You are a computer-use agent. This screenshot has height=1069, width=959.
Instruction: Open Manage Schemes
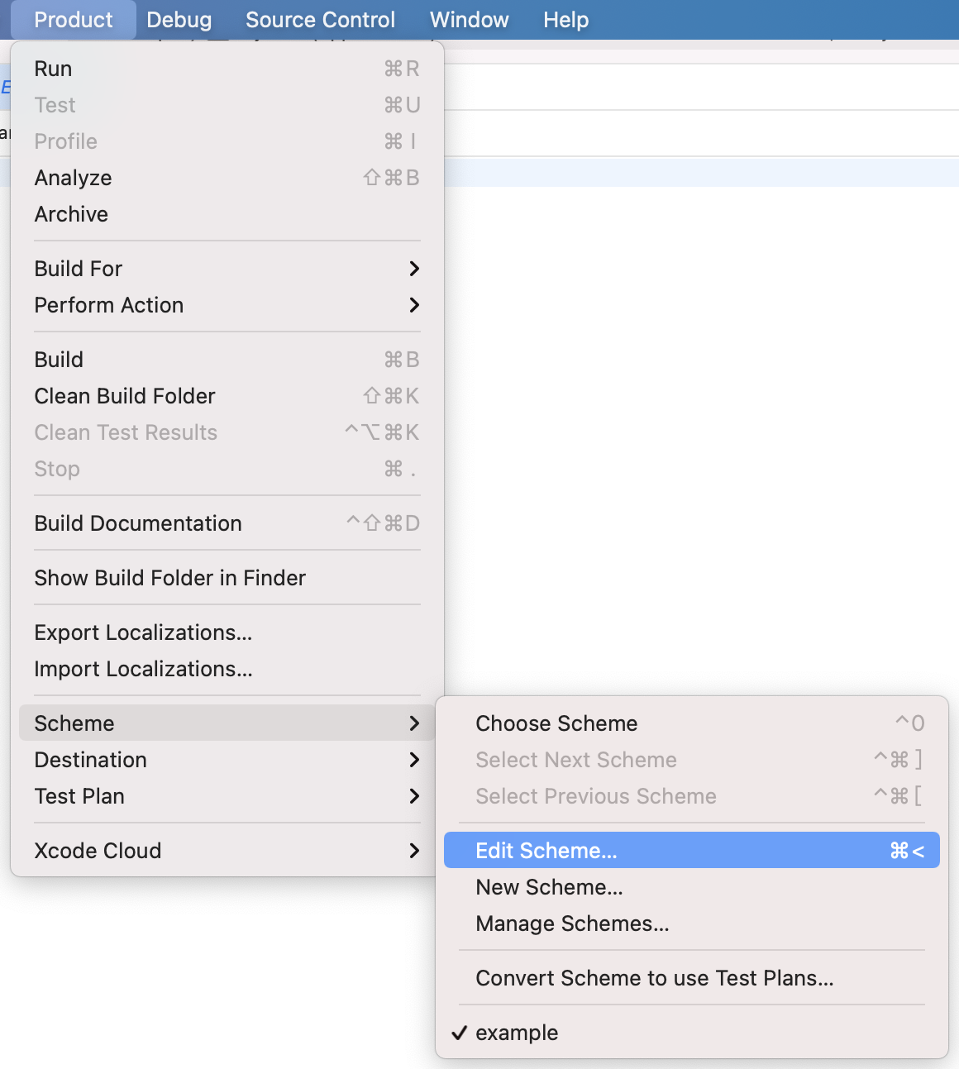point(572,923)
